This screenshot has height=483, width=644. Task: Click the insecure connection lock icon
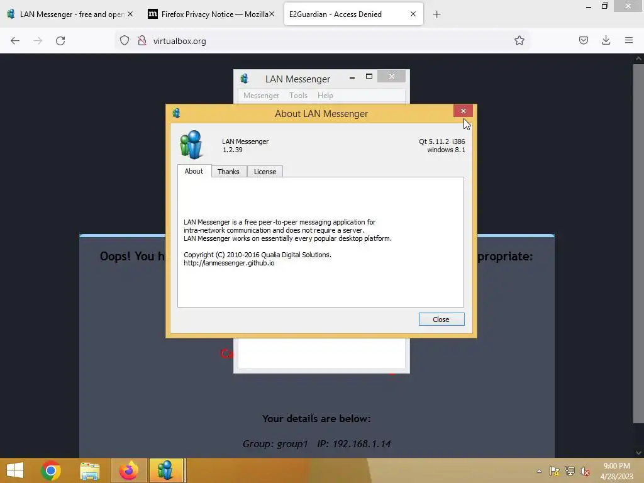[142, 41]
